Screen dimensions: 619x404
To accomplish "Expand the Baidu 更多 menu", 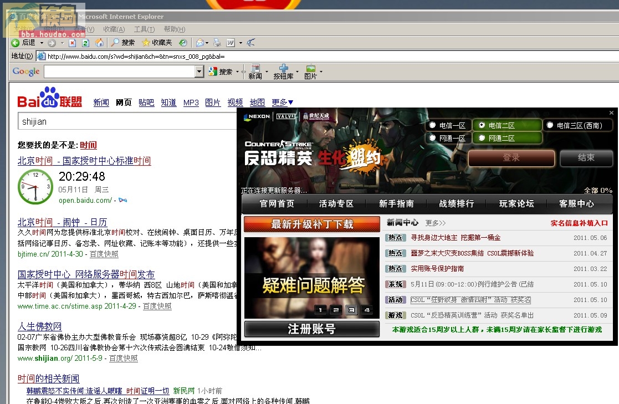I will click(x=282, y=103).
